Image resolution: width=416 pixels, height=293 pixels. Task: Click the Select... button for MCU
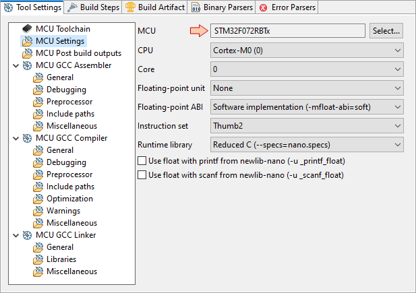click(386, 31)
